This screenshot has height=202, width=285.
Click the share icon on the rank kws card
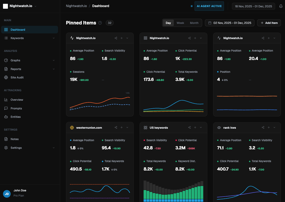pos(263,127)
